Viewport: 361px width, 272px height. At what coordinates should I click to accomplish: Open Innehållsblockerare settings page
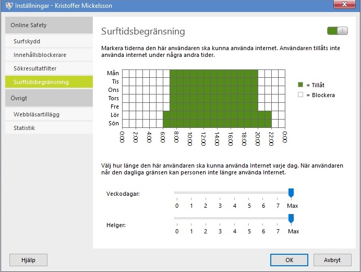40,55
